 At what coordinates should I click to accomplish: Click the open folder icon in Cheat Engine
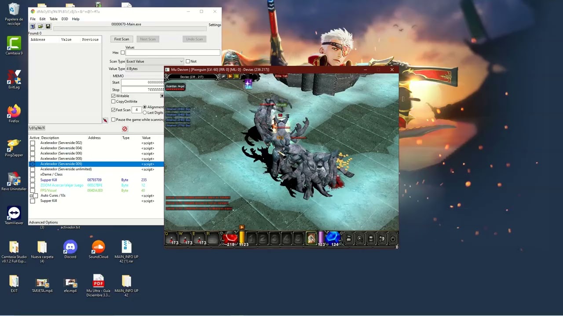click(x=40, y=26)
